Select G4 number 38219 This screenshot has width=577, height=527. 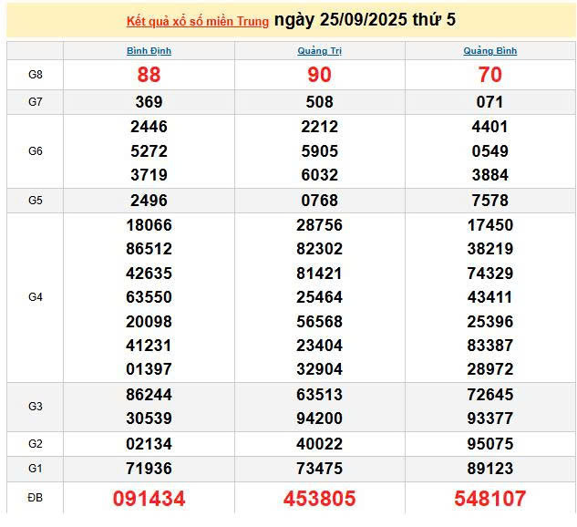coord(490,249)
